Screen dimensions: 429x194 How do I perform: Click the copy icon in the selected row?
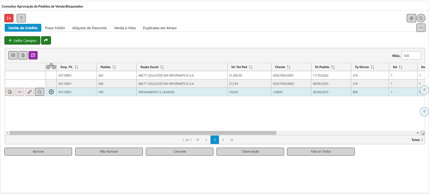(x=10, y=92)
